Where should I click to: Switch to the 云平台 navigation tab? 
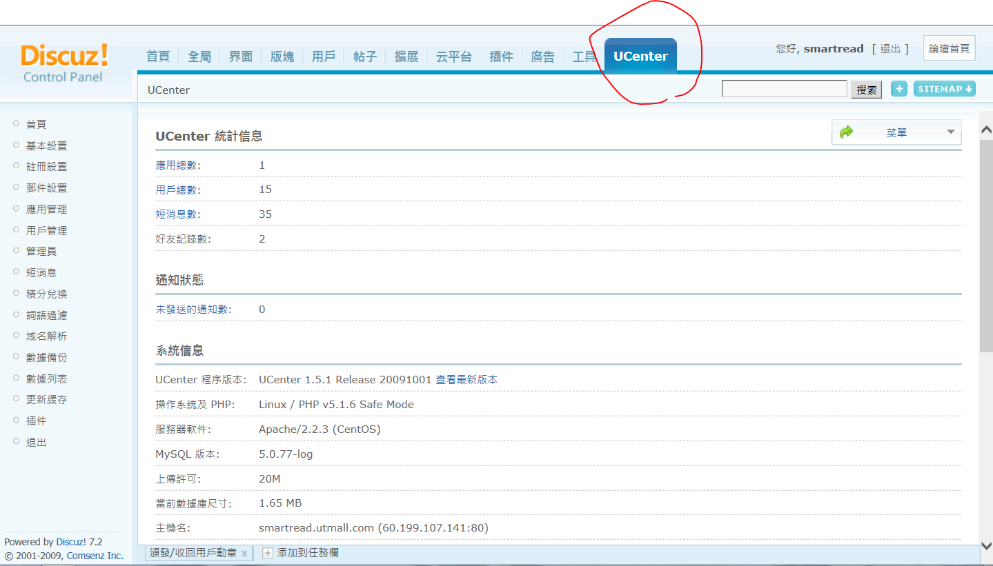(x=453, y=57)
